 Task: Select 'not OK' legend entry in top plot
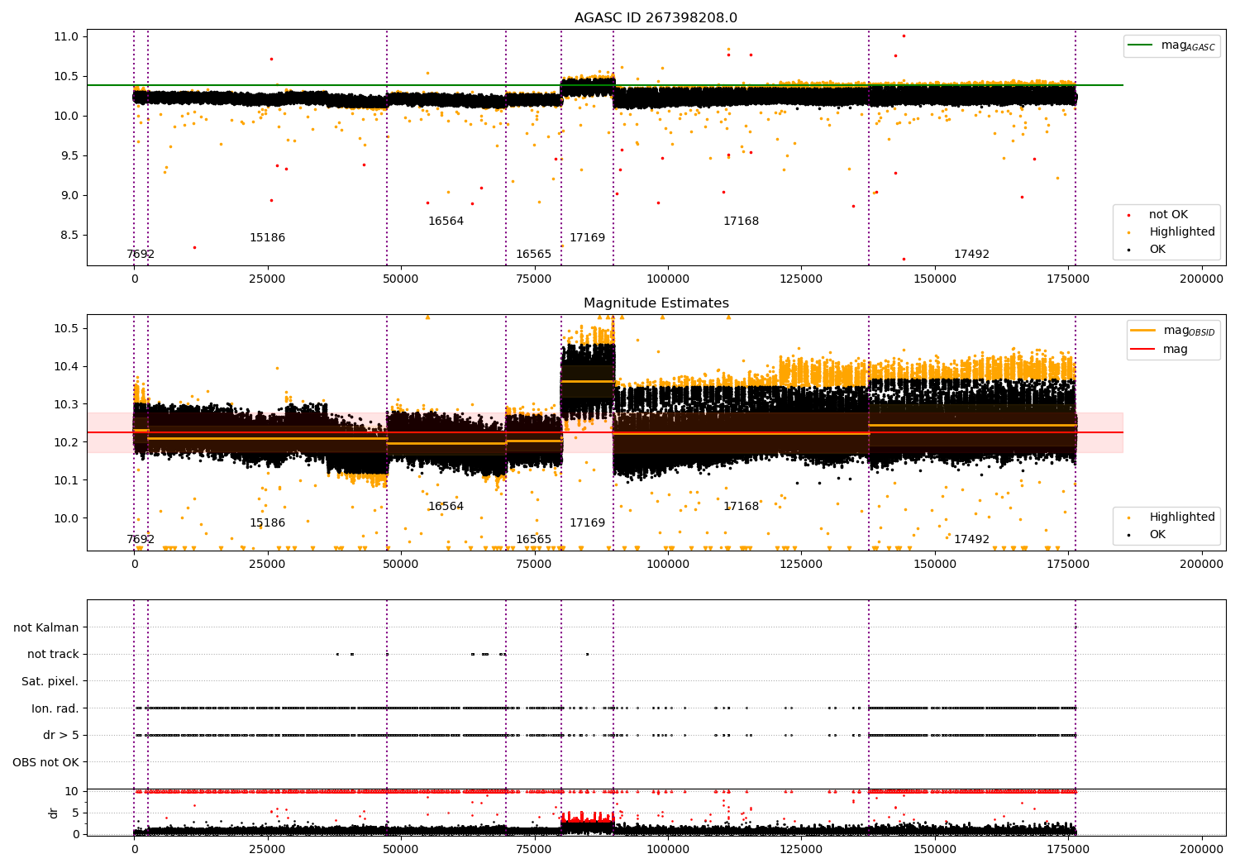[x=1168, y=215]
